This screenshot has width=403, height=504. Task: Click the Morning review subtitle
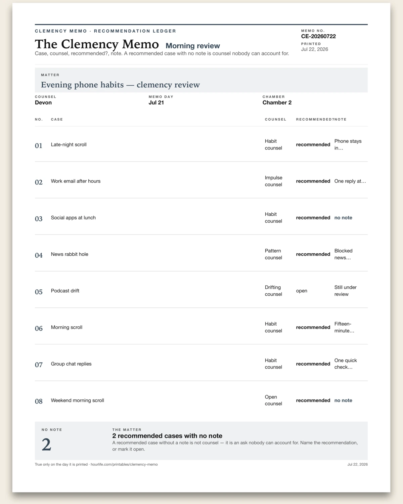point(193,46)
